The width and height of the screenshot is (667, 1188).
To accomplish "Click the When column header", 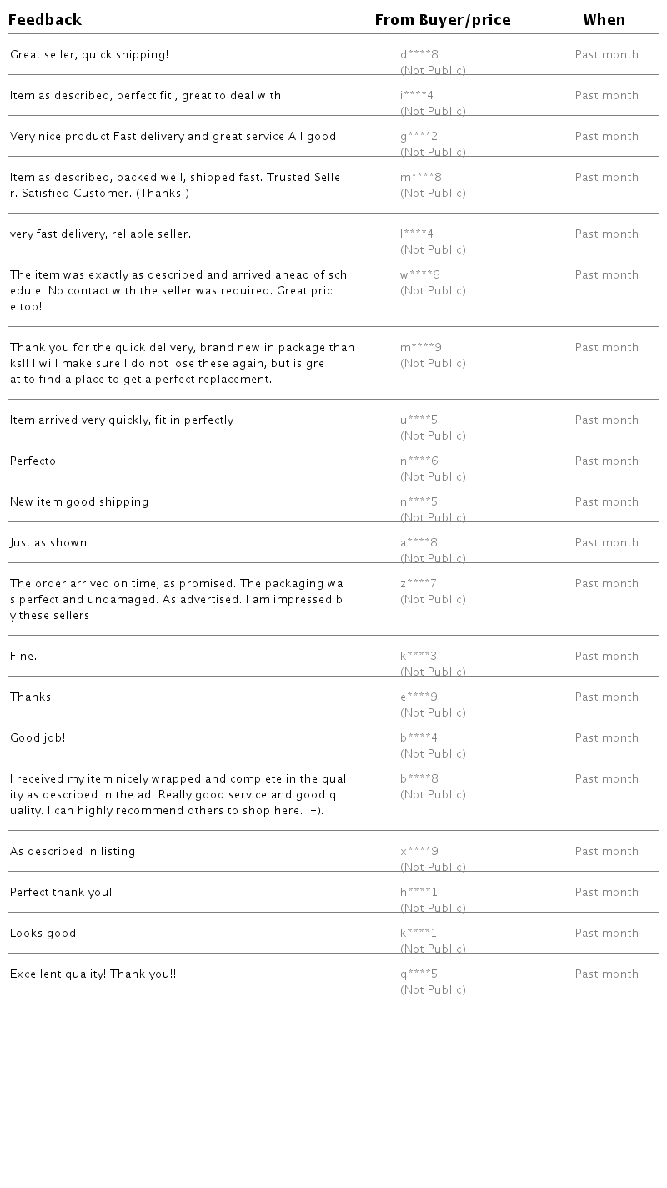I will [604, 20].
